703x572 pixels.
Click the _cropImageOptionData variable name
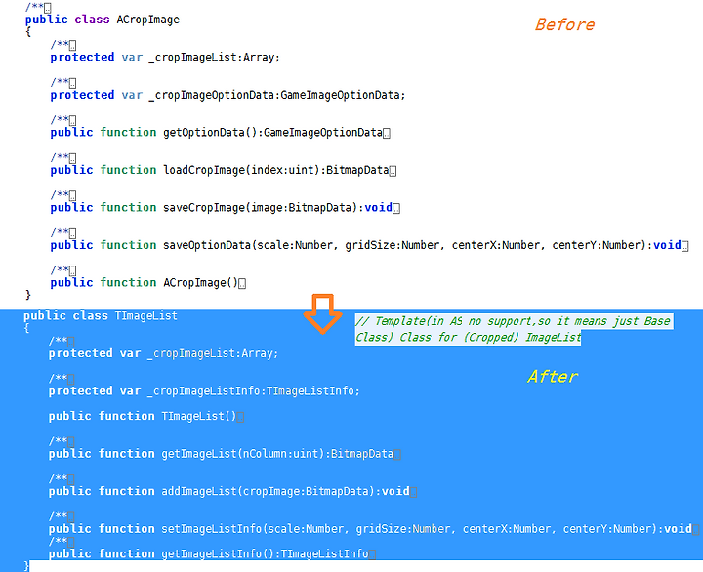[x=211, y=95]
